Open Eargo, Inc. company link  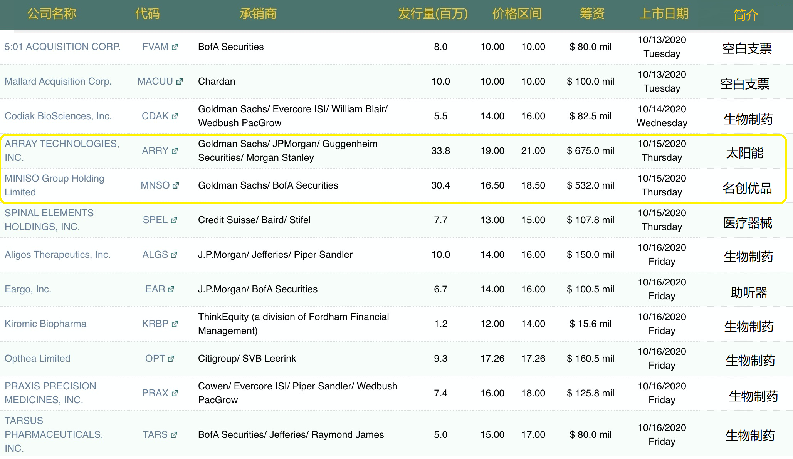pyautogui.click(x=28, y=289)
